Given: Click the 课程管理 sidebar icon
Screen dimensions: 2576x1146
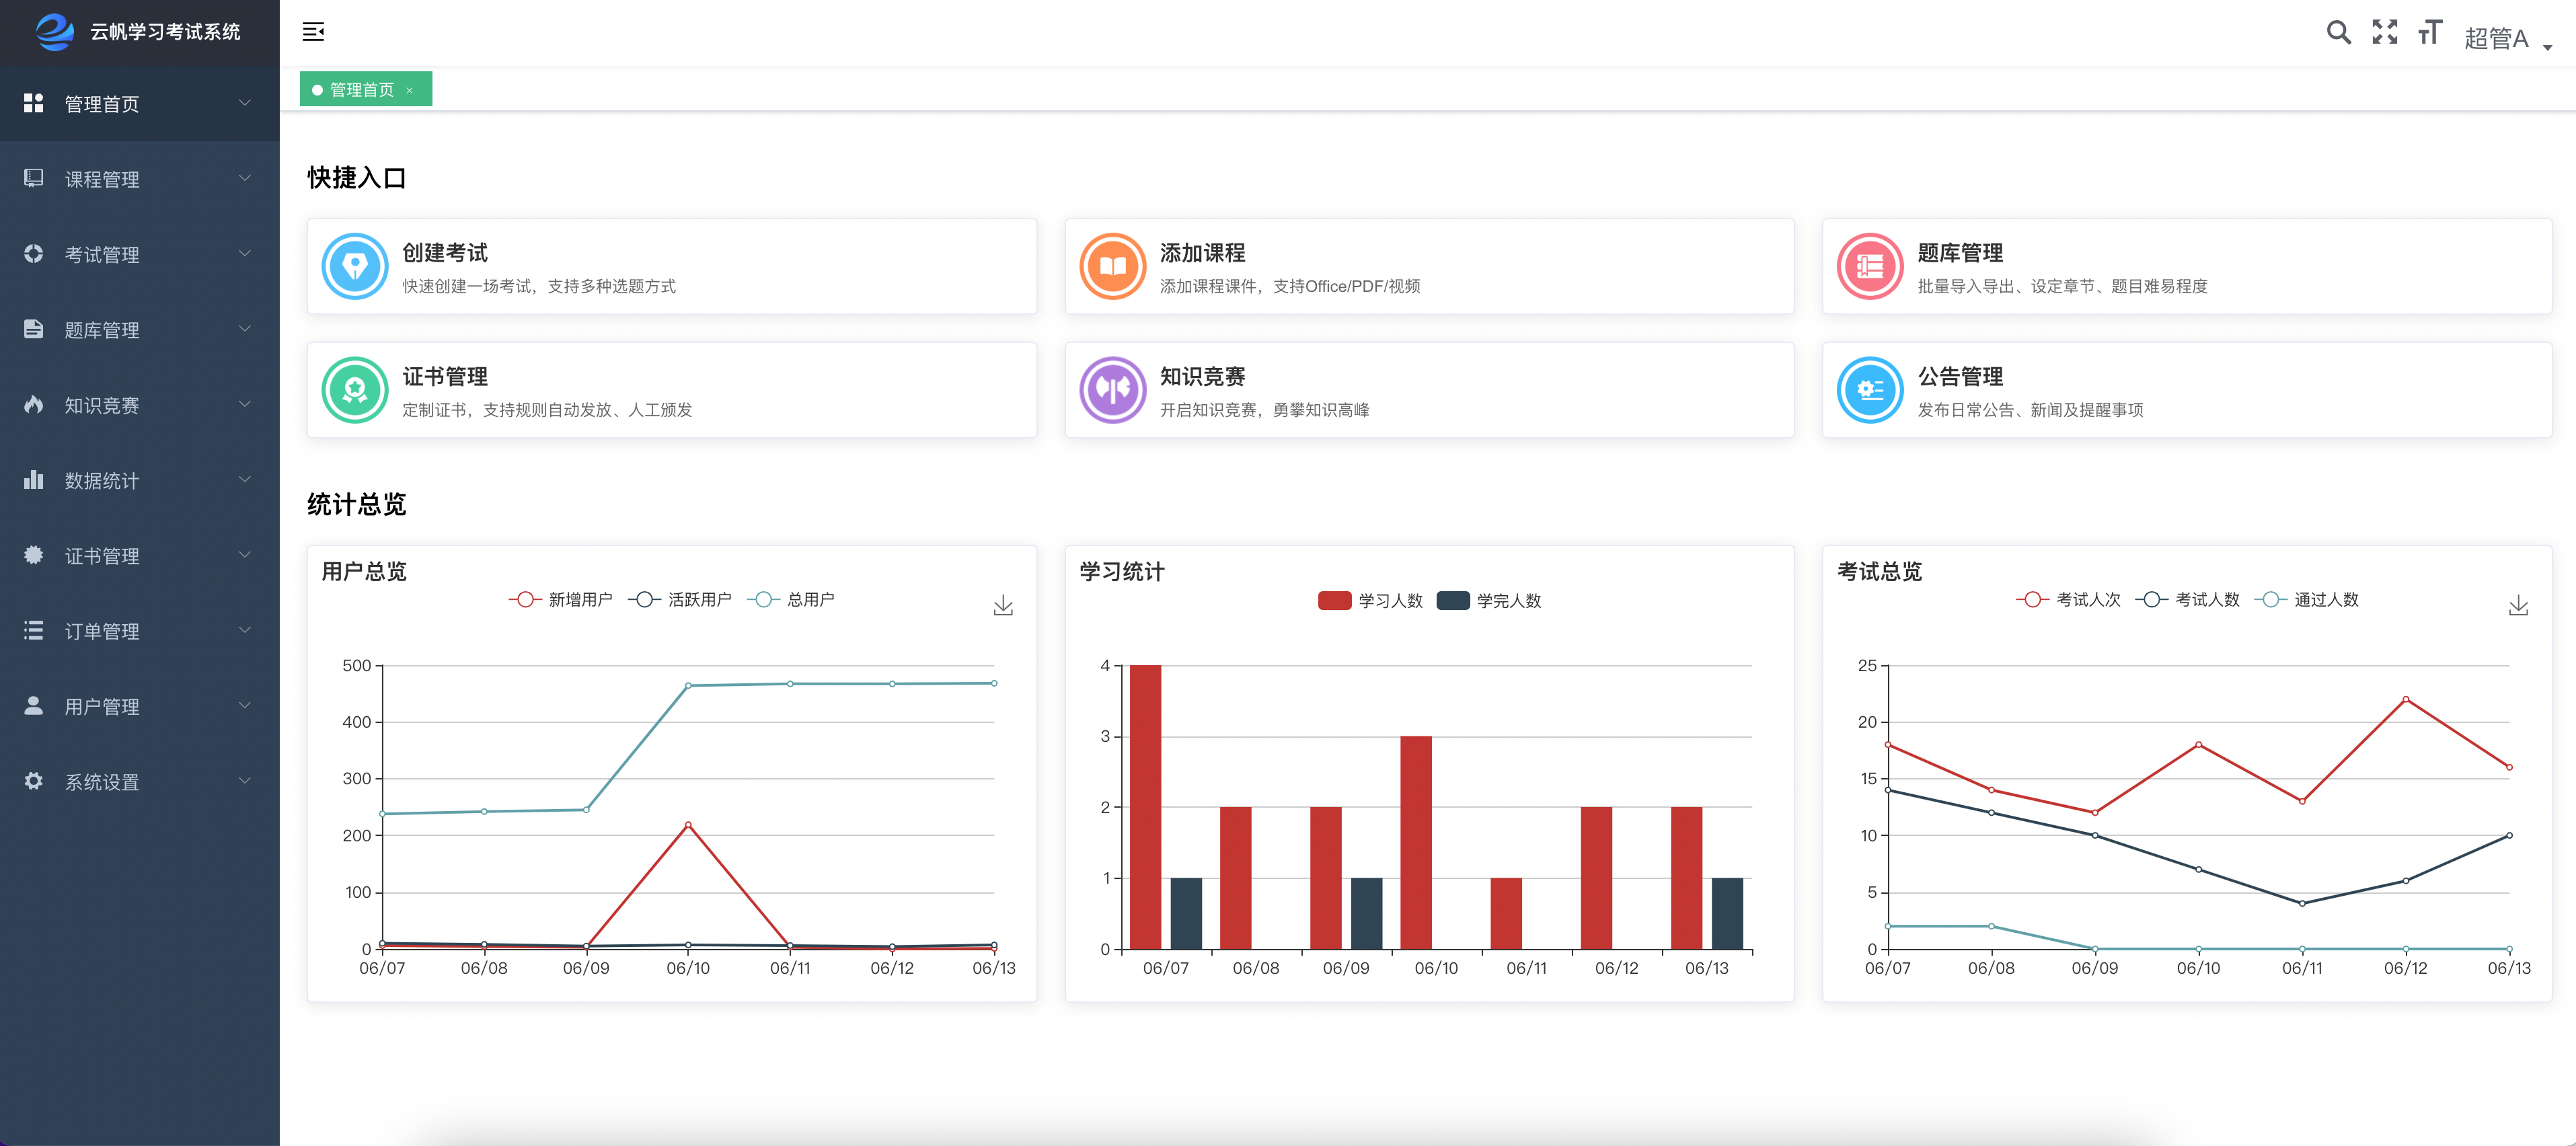Looking at the screenshot, I should tap(34, 178).
